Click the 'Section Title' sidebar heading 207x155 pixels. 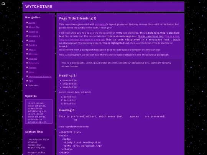pos(34,132)
